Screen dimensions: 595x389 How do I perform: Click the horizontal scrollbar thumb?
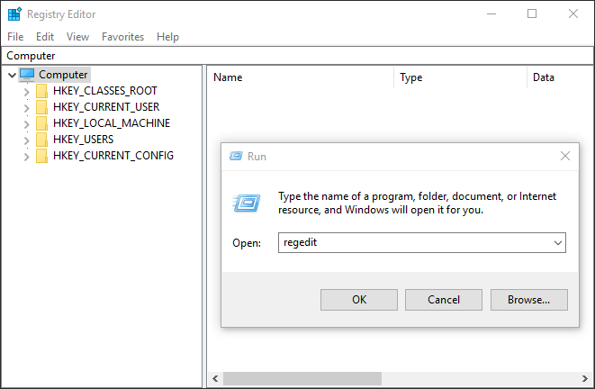tap(302, 378)
